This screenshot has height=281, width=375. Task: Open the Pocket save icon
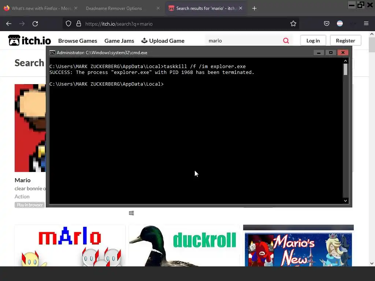(x=326, y=23)
